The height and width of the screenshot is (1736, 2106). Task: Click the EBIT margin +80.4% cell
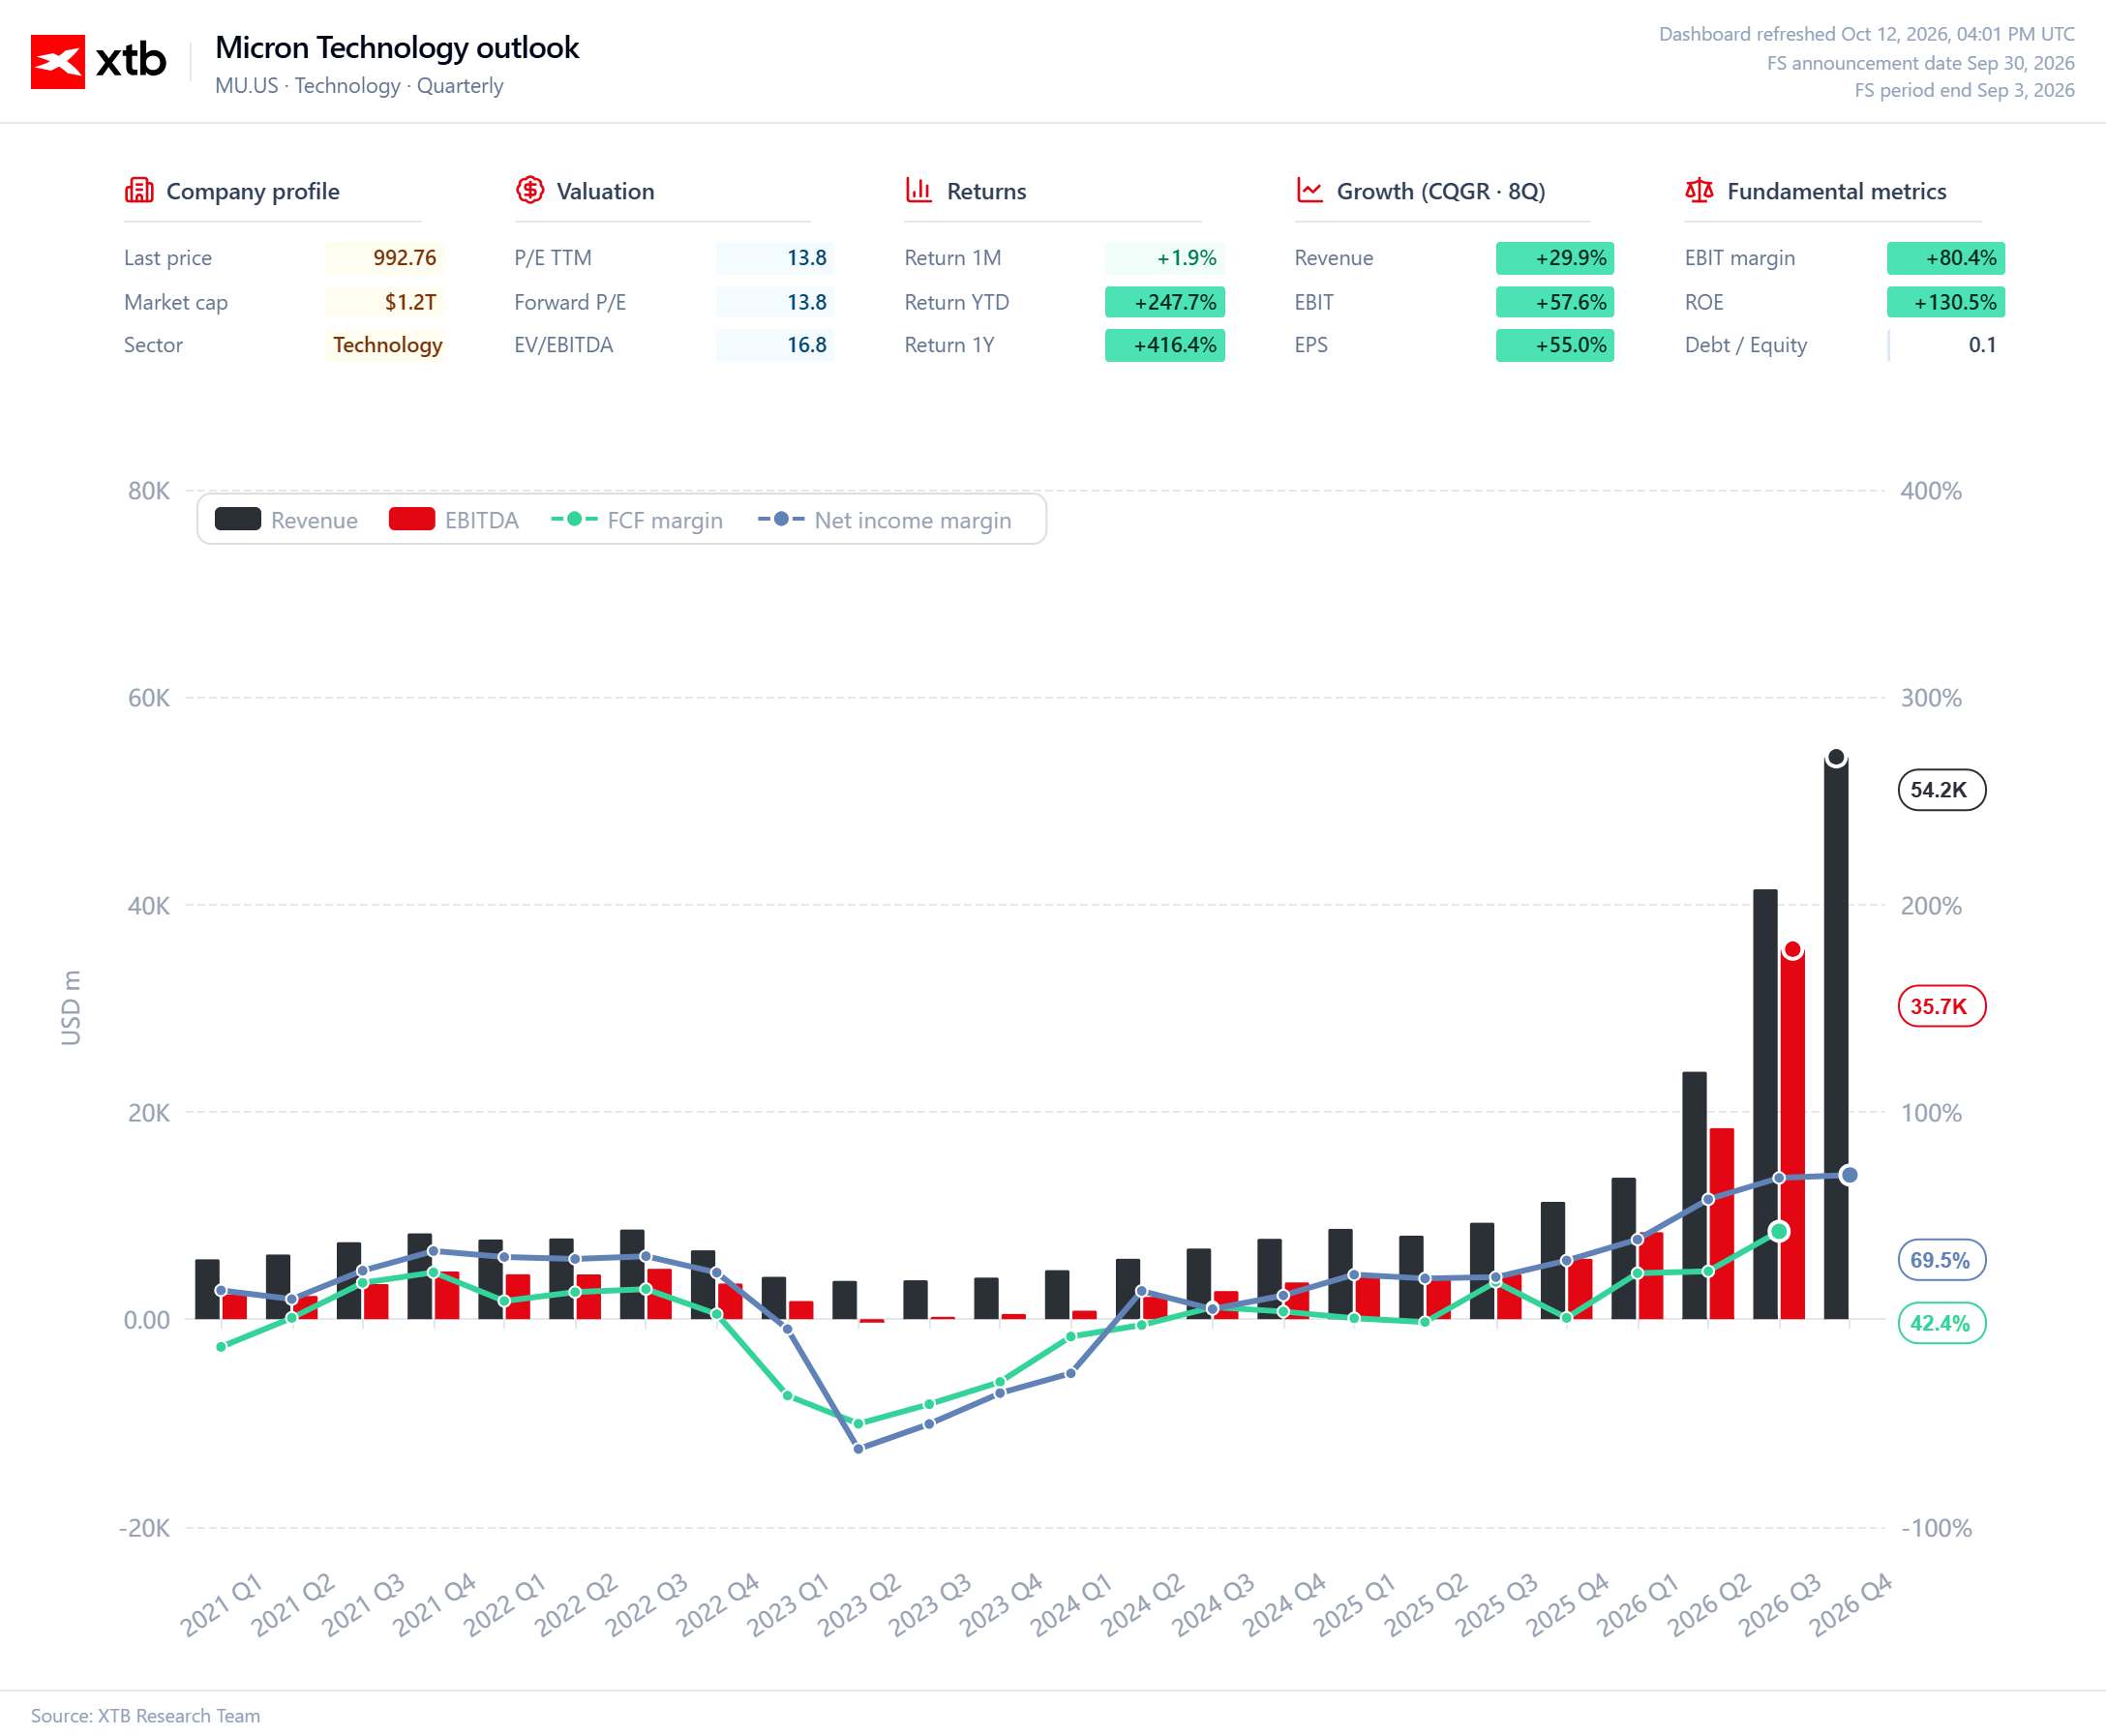1946,258
